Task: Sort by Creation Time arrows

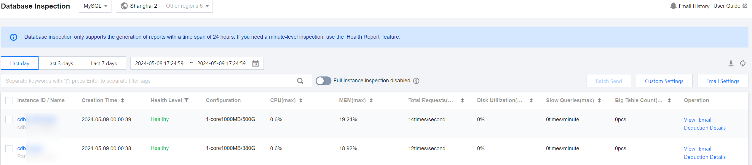Action: pos(122,100)
